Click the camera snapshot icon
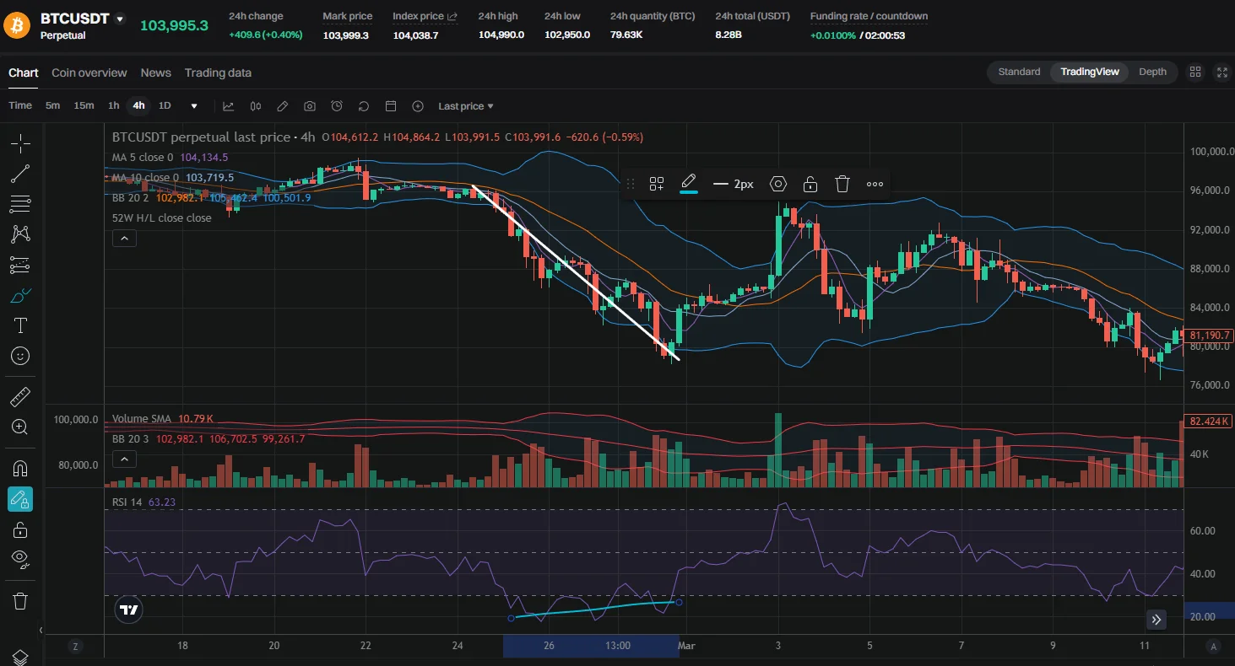 [x=310, y=106]
